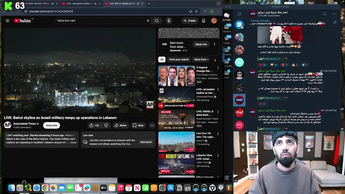Open more actions menu under the video
345x194 pixels.
pyautogui.click(x=152, y=125)
